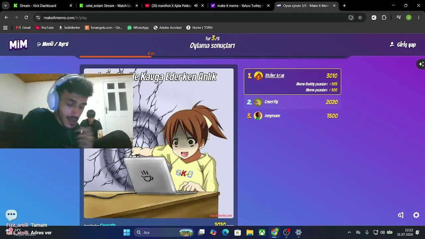Switch to make it meme Yahoo tab
This screenshot has height=239, width=425.
tap(240, 6)
